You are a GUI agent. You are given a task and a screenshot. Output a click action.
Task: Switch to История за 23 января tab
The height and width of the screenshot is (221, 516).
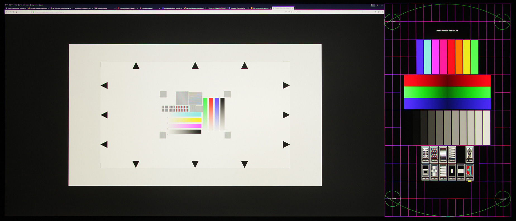(x=83, y=8)
